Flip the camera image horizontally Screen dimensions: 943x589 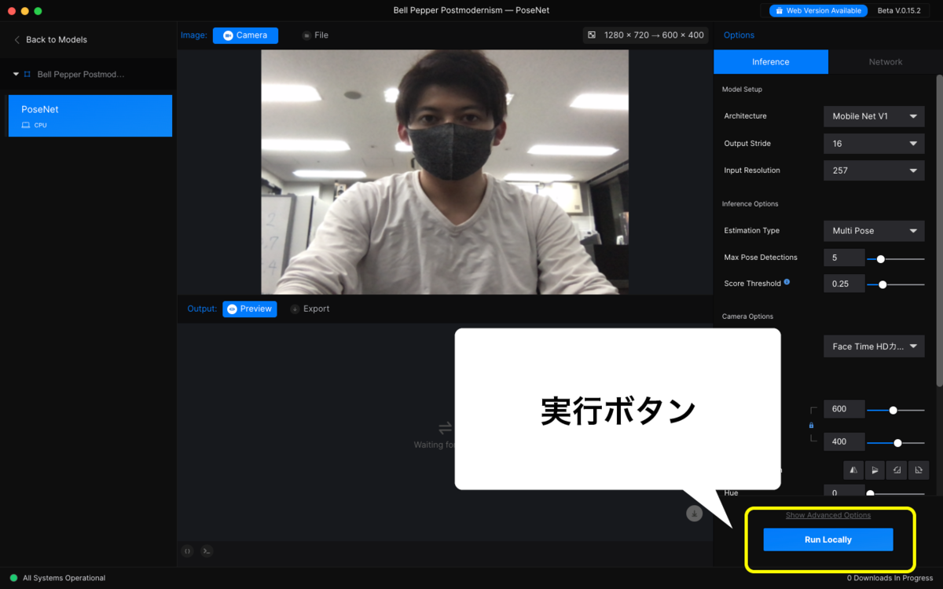pos(853,470)
